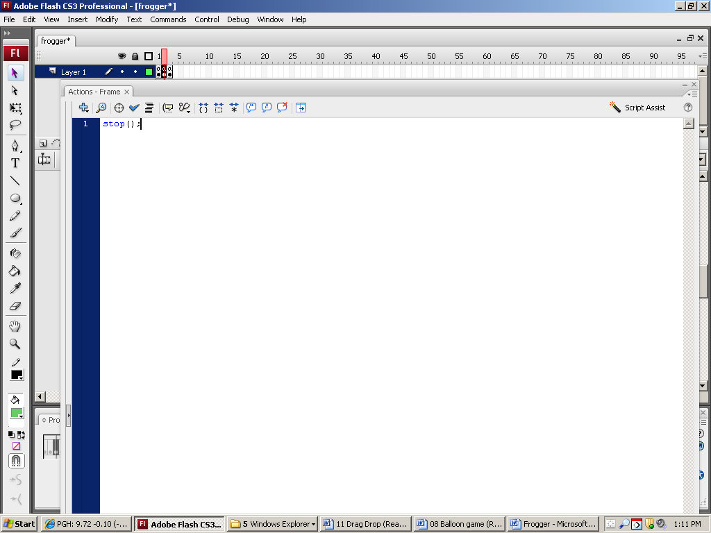This screenshot has width=711, height=533.
Task: Select the Lasso tool
Action: click(15, 125)
